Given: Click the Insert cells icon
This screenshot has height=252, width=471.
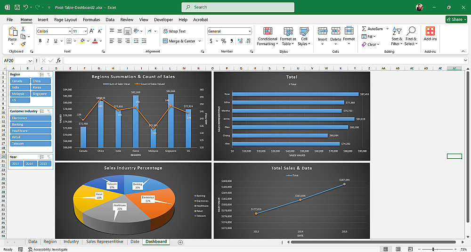Looking at the screenshot, I should point(322,31).
